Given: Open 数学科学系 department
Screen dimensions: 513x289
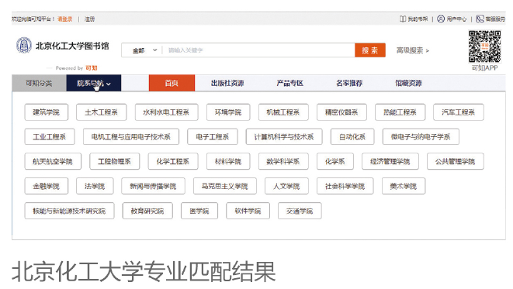Looking at the screenshot, I should tap(283, 161).
